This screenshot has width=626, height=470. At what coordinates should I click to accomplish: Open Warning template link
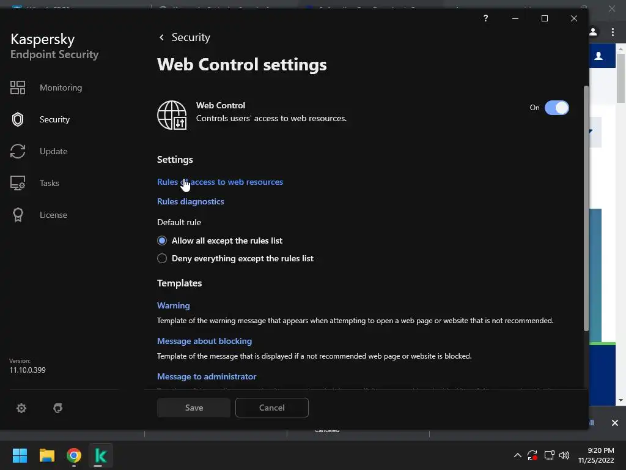[173, 305]
